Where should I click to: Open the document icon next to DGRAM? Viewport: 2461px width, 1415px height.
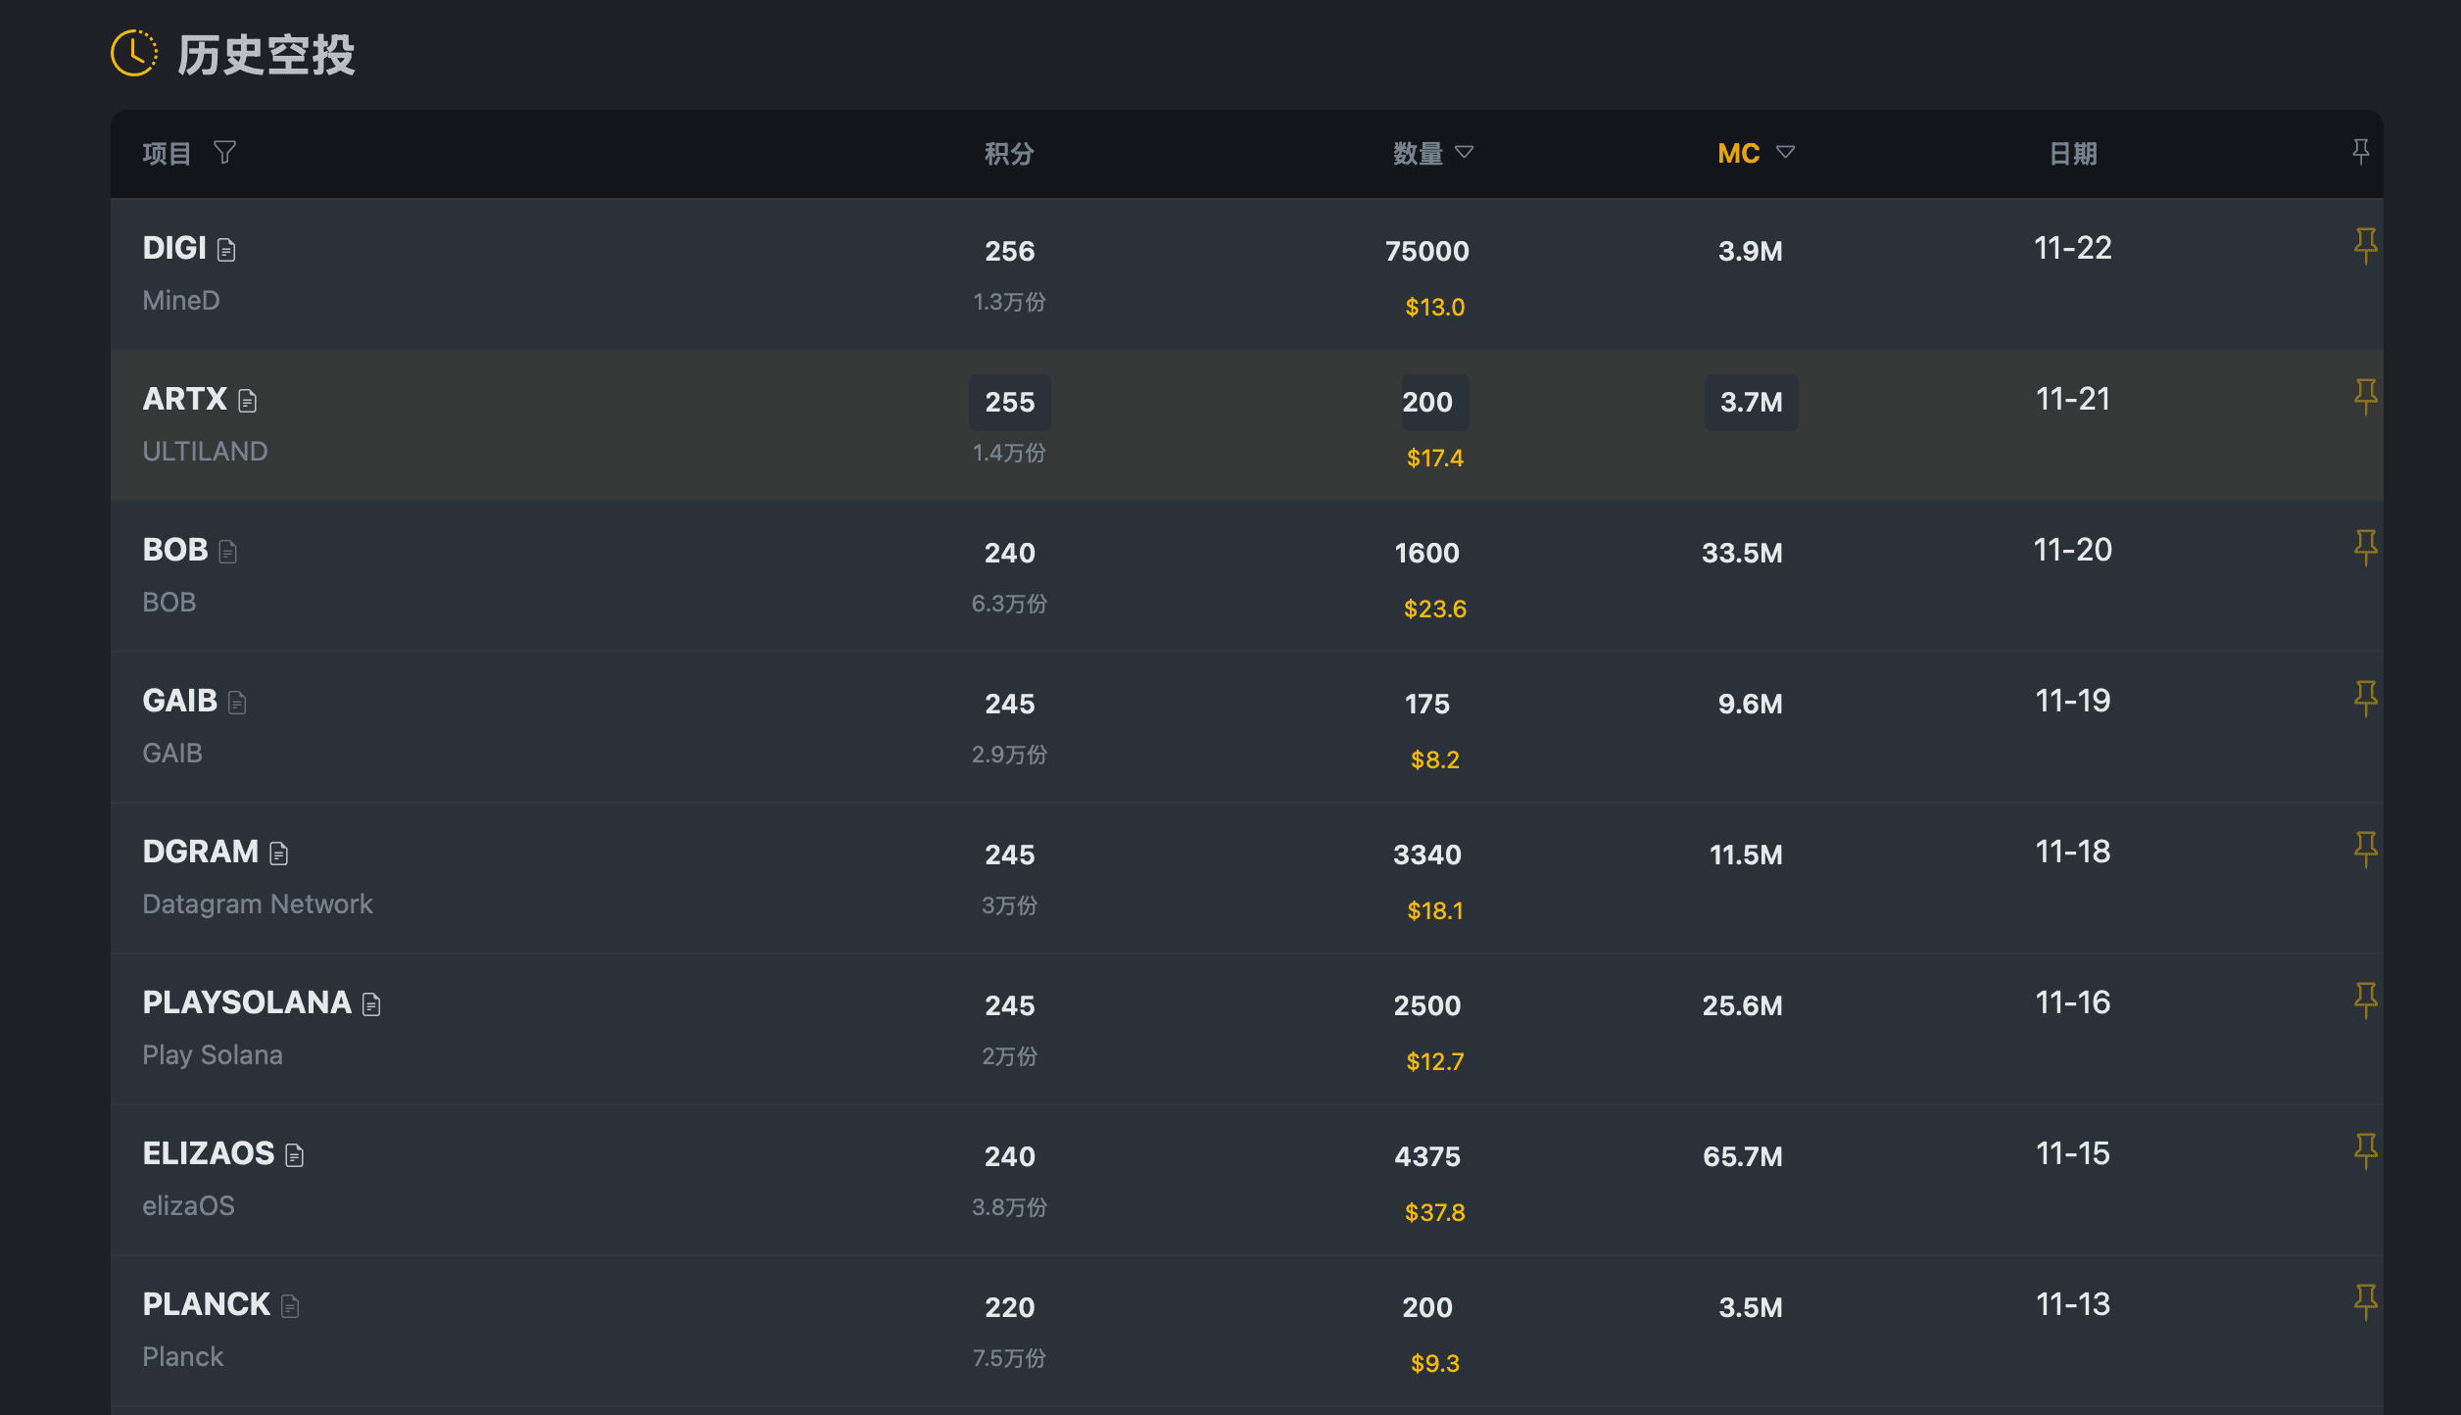click(x=279, y=854)
